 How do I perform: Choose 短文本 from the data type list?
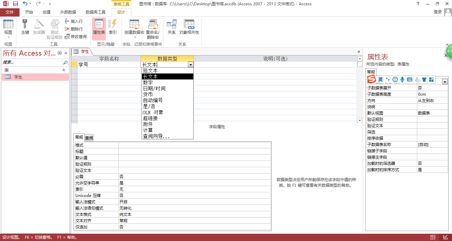click(x=167, y=71)
